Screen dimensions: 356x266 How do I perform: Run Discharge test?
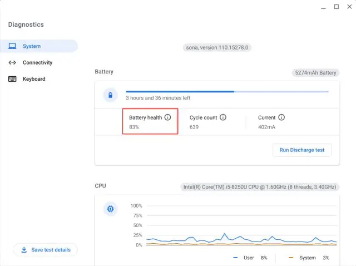pyautogui.click(x=301, y=150)
